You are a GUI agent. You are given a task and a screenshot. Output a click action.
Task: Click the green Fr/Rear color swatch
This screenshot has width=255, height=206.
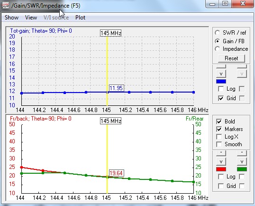(x=242, y=169)
